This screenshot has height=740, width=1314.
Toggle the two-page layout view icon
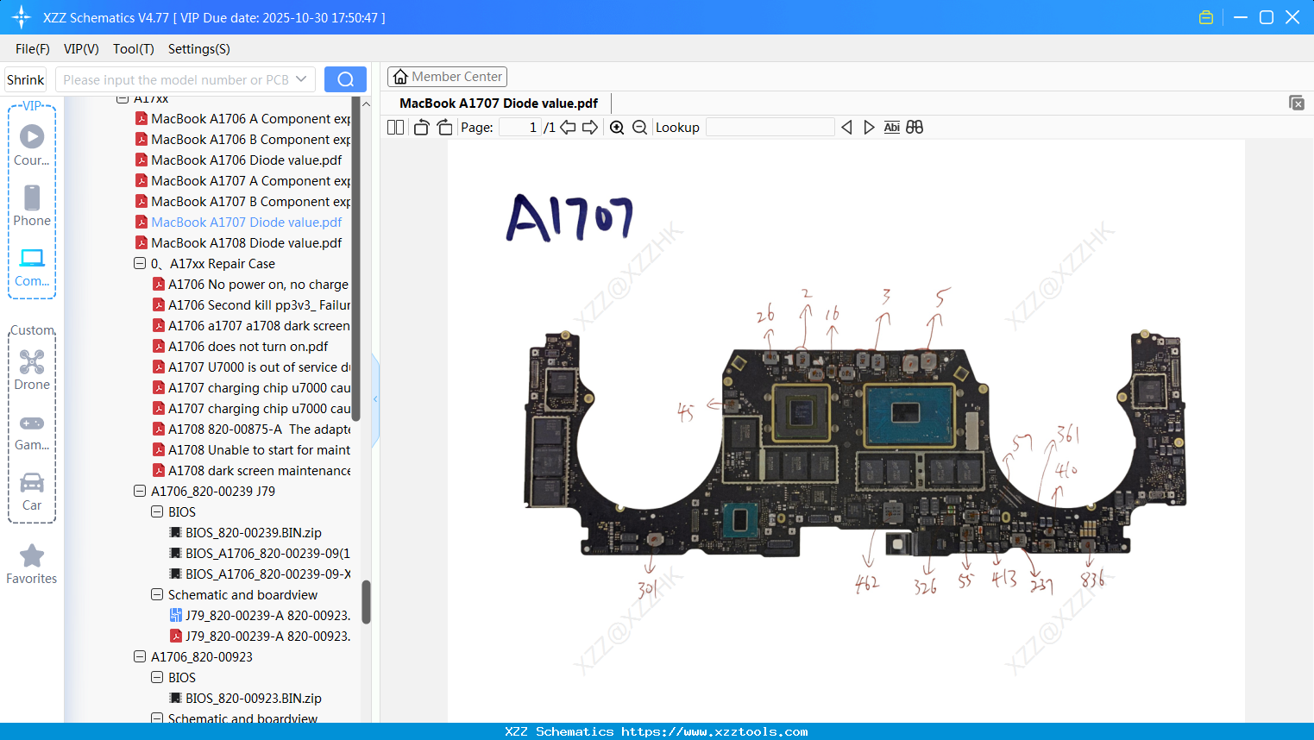(396, 128)
